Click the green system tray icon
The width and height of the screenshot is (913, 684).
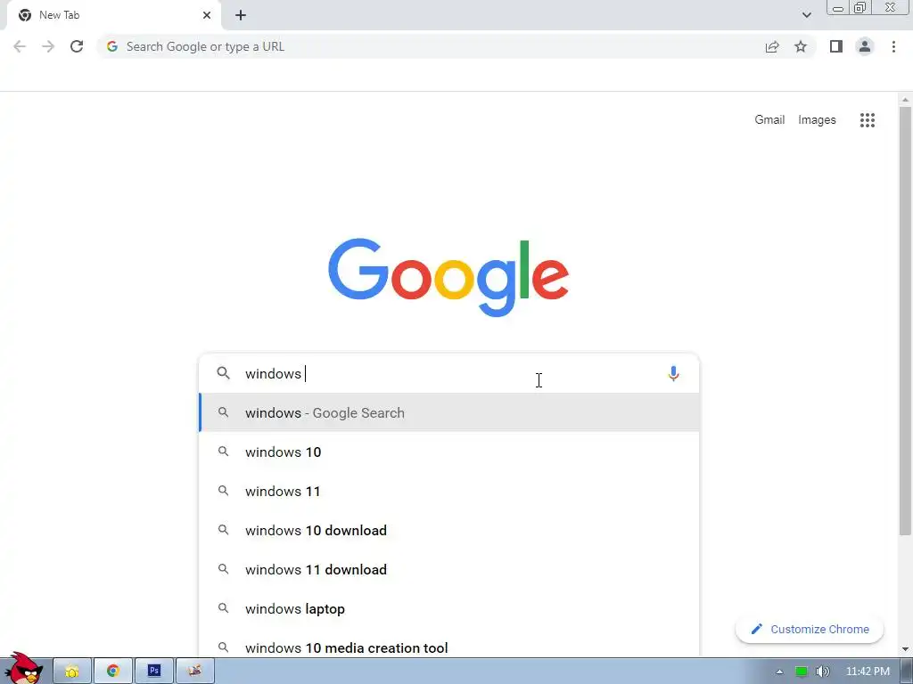[x=802, y=672]
